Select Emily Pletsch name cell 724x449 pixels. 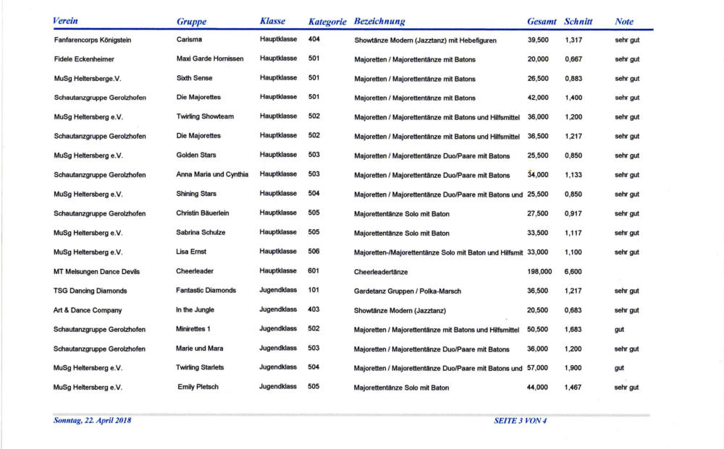[x=198, y=387]
